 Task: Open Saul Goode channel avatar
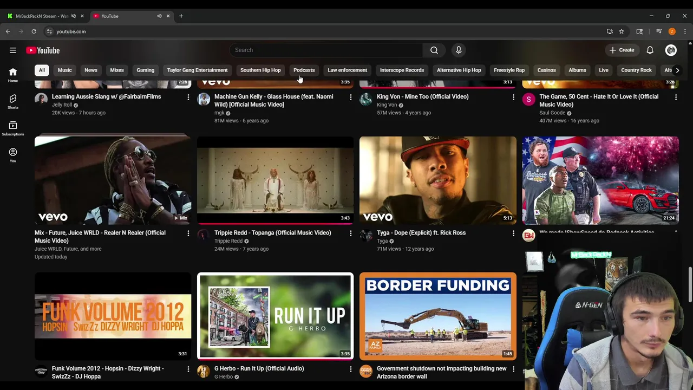coord(528,99)
